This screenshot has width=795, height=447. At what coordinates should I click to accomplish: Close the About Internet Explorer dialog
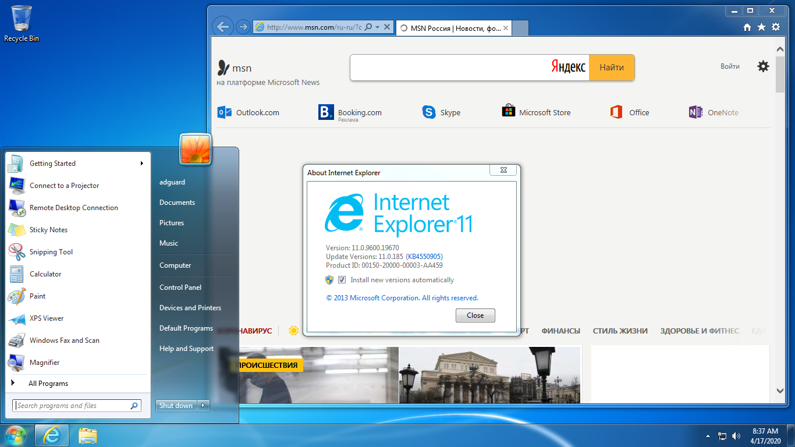click(x=503, y=170)
